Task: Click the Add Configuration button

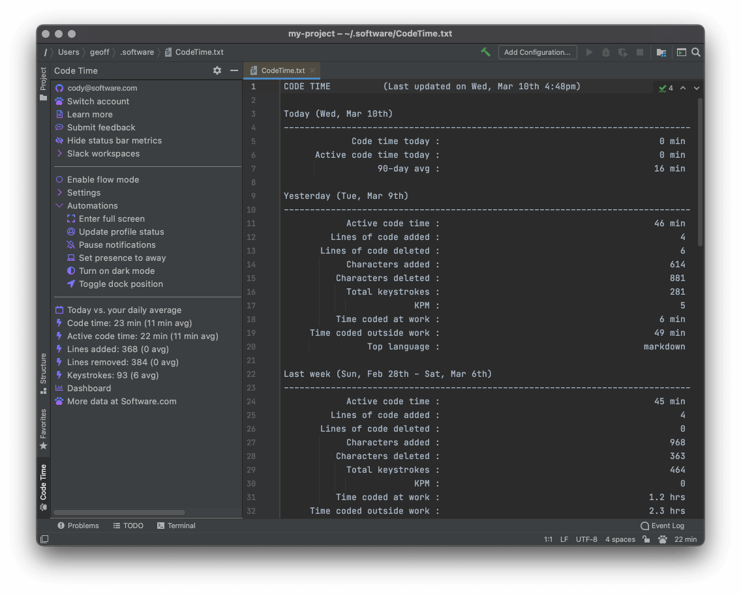Action: pos(537,52)
